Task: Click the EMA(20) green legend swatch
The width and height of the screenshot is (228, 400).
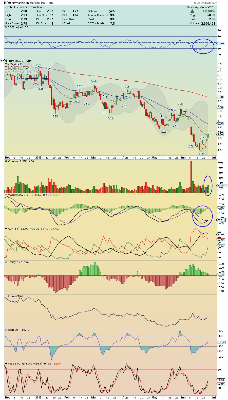Action: 6,69
